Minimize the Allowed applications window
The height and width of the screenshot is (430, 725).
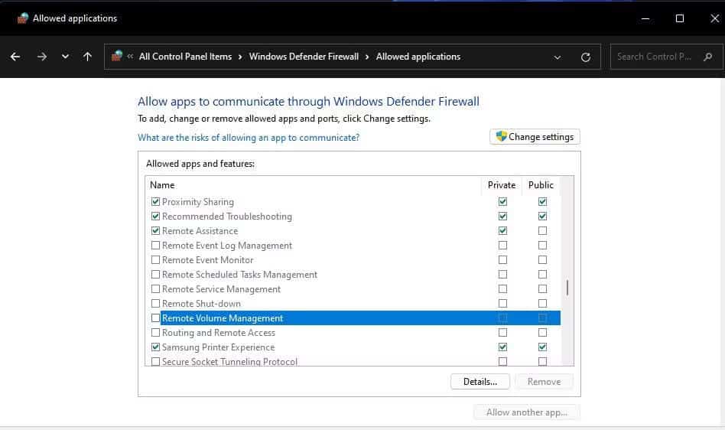pos(645,18)
